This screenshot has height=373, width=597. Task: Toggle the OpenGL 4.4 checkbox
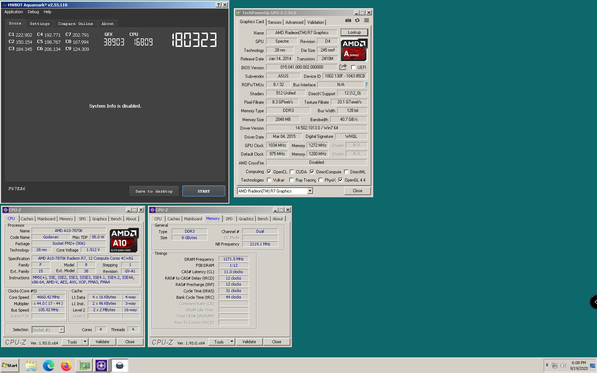click(x=340, y=180)
